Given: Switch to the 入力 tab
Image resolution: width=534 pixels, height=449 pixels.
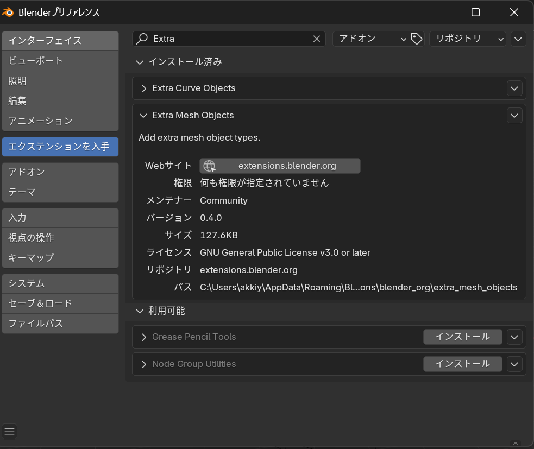Looking at the screenshot, I should coord(60,218).
